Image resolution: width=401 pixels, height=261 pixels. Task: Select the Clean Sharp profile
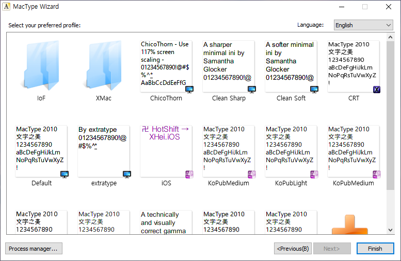tap(229, 66)
